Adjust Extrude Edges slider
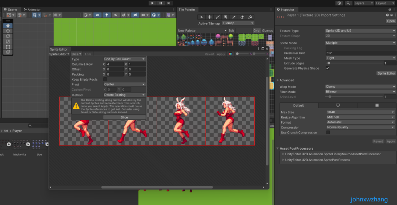The image size is (397, 205). click(354, 63)
